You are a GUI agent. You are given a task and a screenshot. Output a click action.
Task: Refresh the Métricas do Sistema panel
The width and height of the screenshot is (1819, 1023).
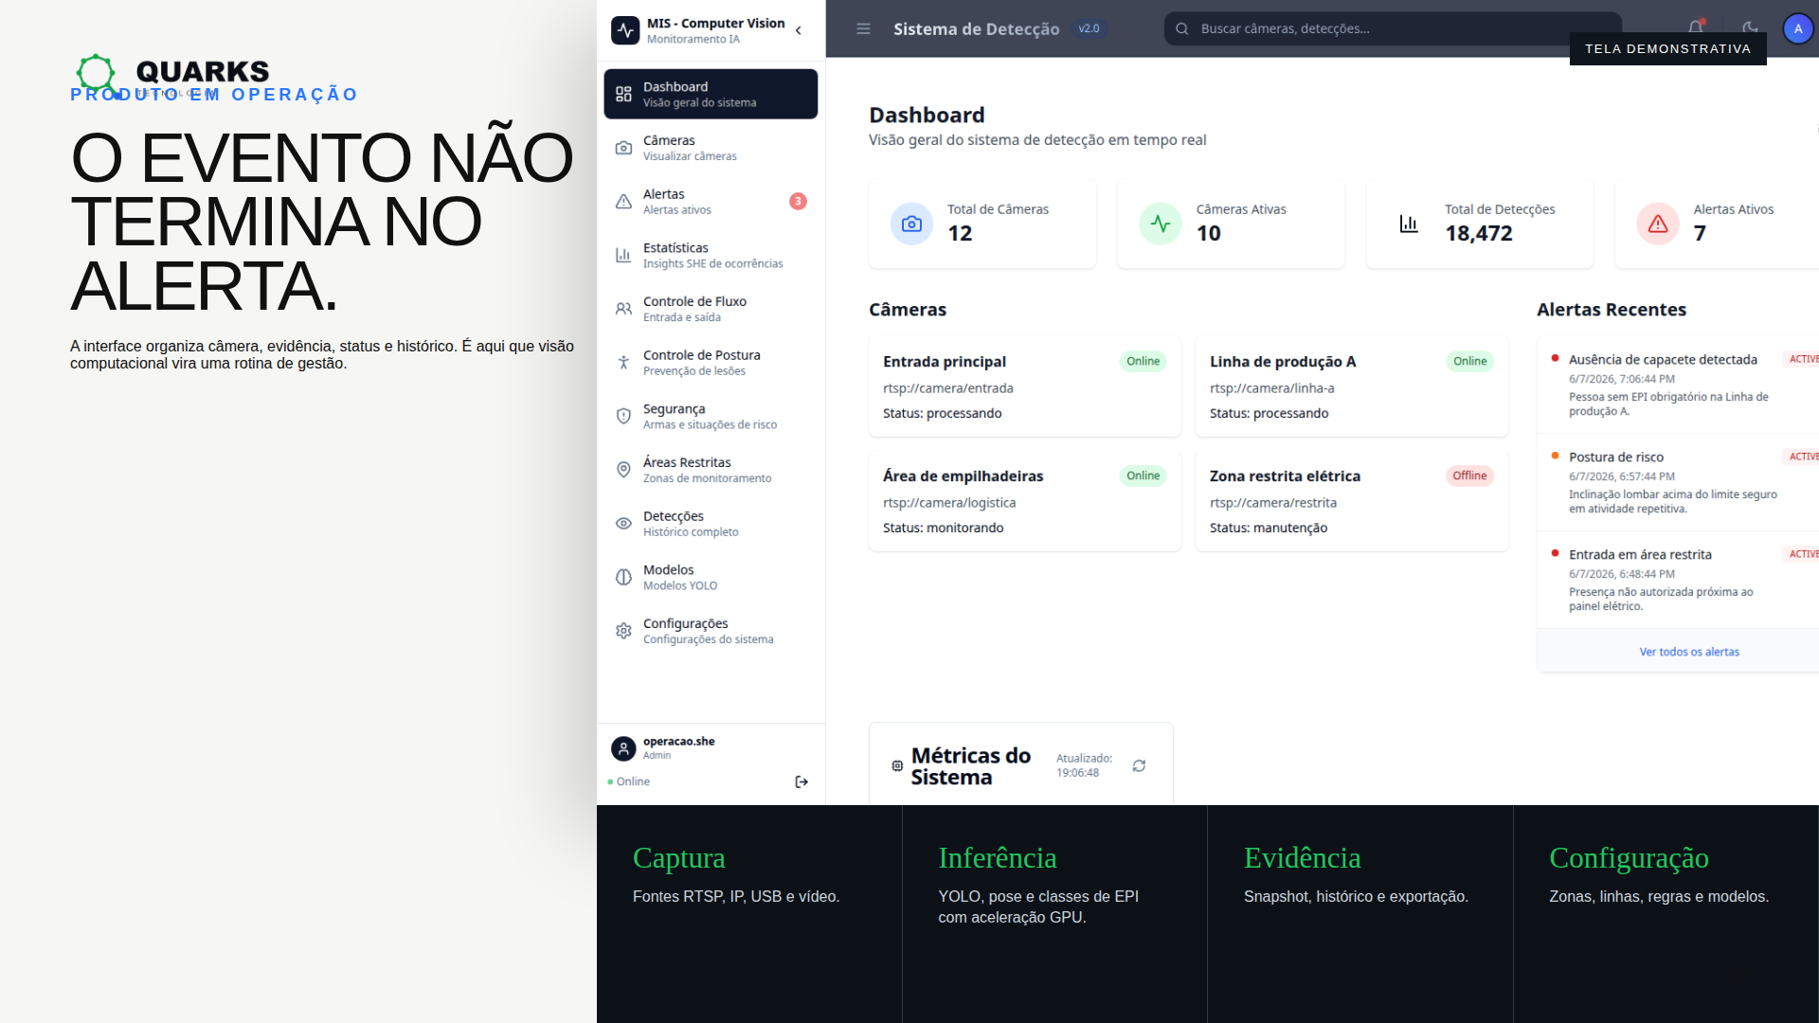point(1139,765)
